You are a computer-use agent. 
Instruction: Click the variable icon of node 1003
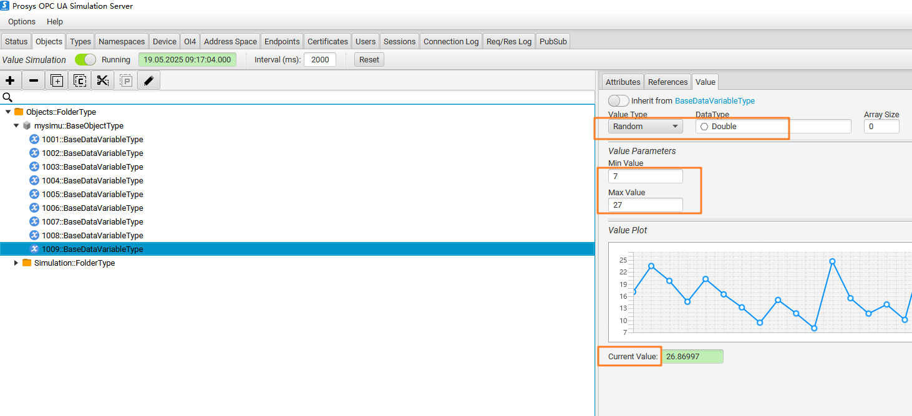click(x=34, y=167)
